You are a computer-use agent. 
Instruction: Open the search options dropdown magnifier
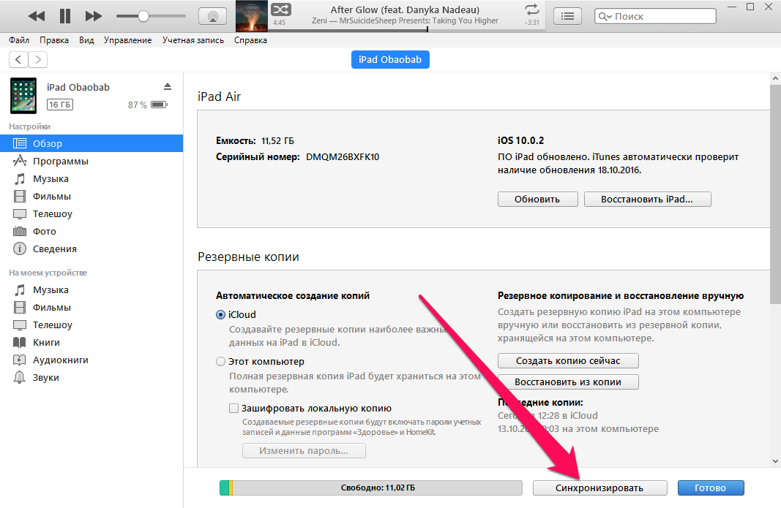[x=605, y=16]
